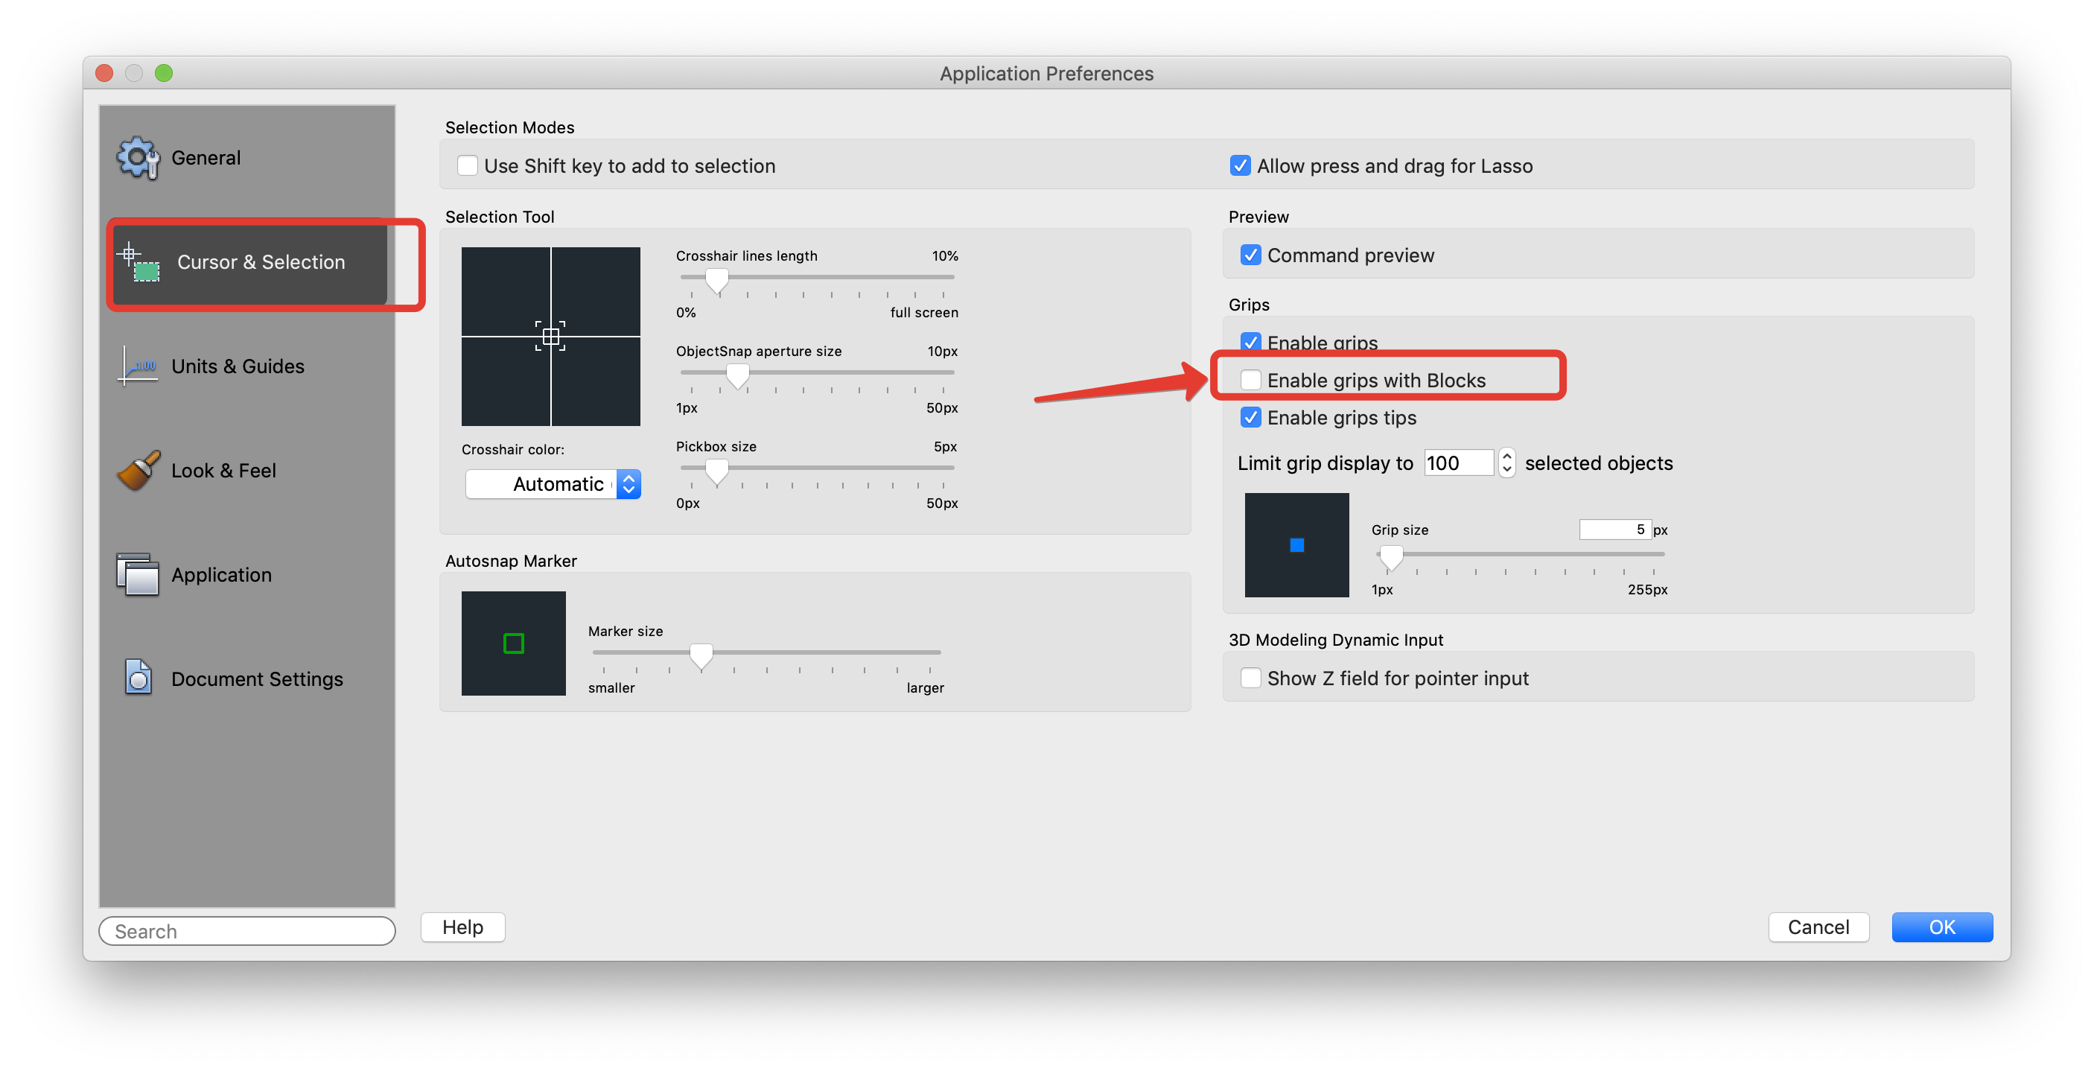Expand the Crosshair color dropdown
Screen dimensions: 2094x1071
click(626, 485)
